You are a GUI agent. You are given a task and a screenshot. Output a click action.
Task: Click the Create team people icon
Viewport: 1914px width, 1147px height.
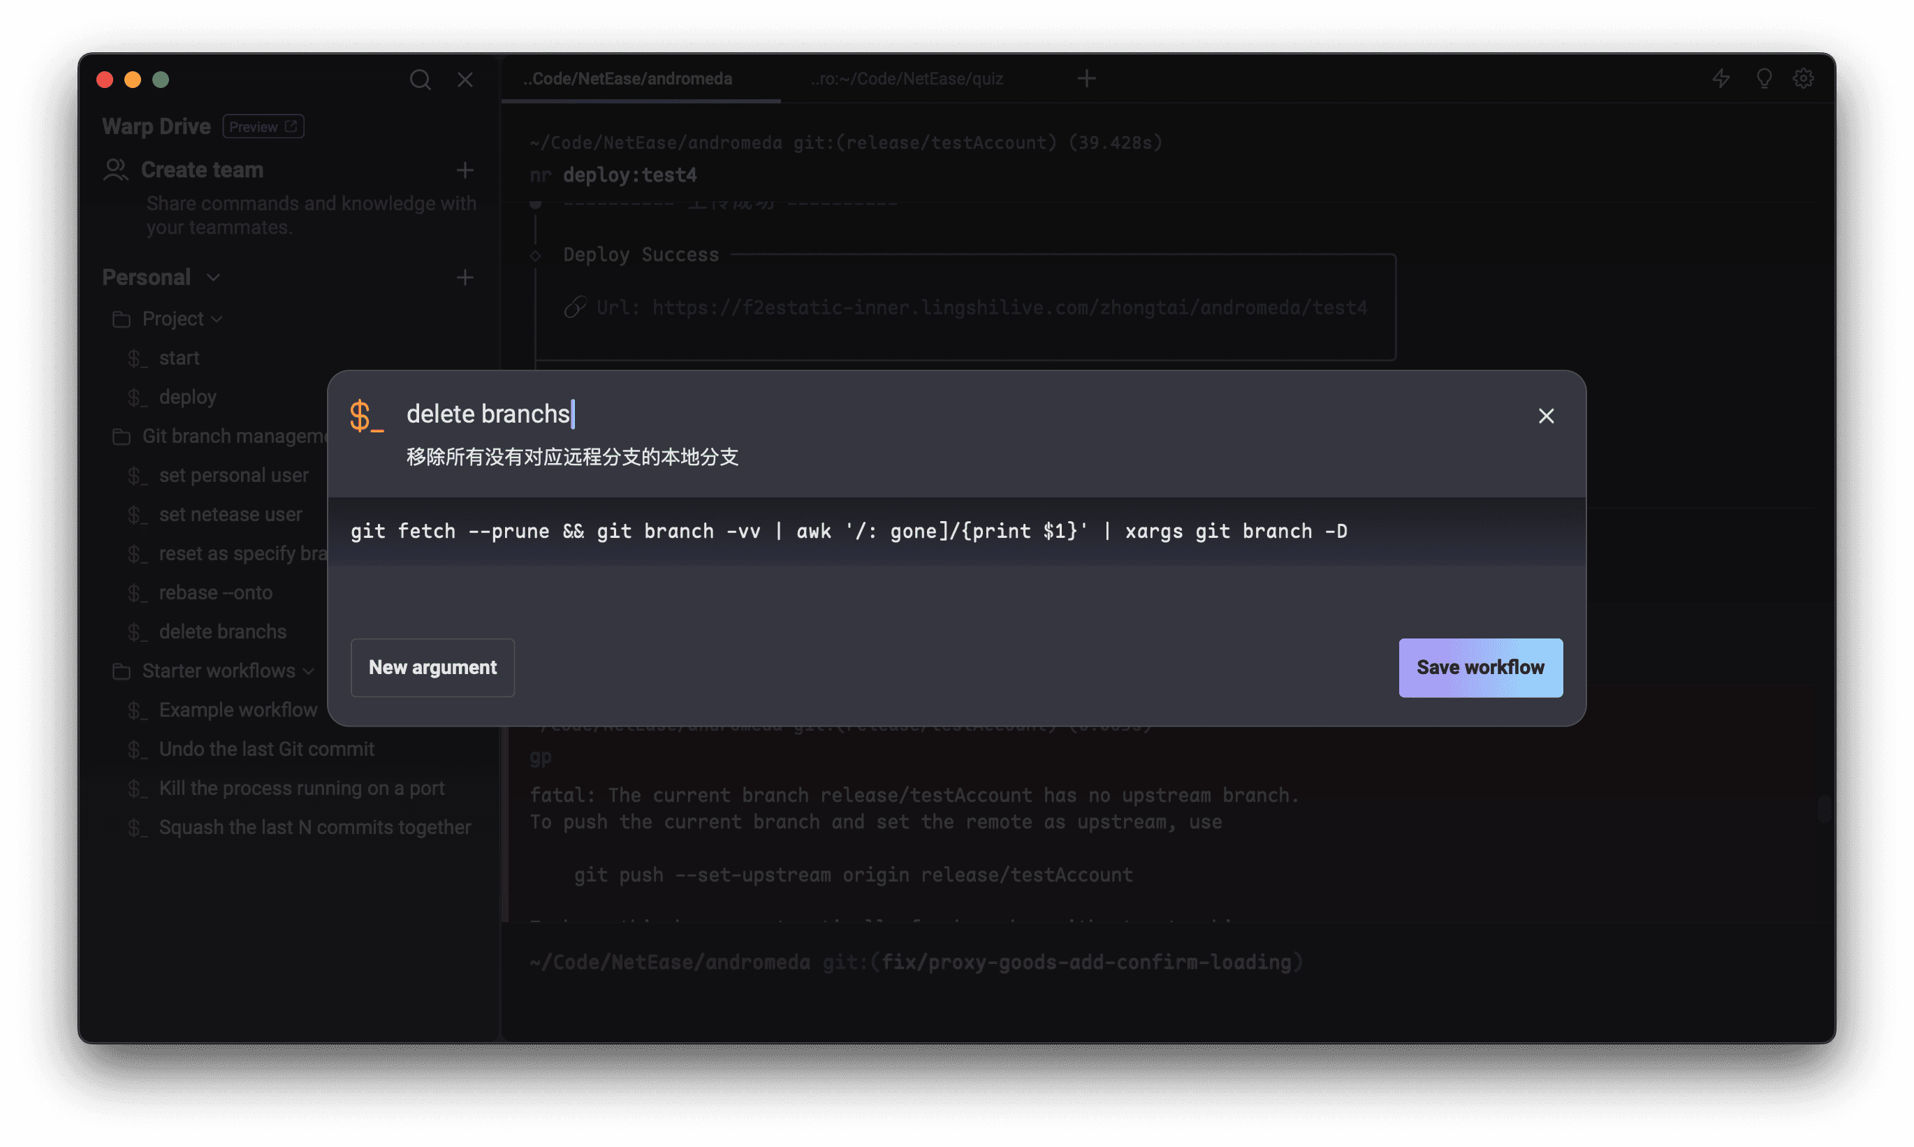(x=116, y=170)
